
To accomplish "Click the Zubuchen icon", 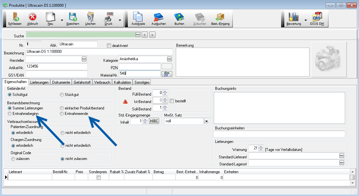I will [x=200, y=17].
